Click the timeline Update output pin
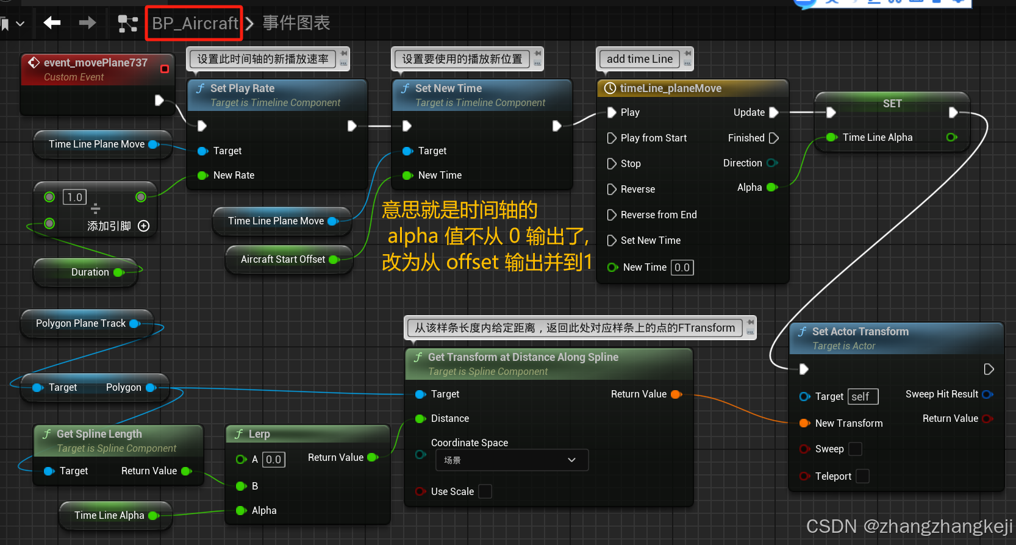Image resolution: width=1016 pixels, height=545 pixels. (774, 112)
